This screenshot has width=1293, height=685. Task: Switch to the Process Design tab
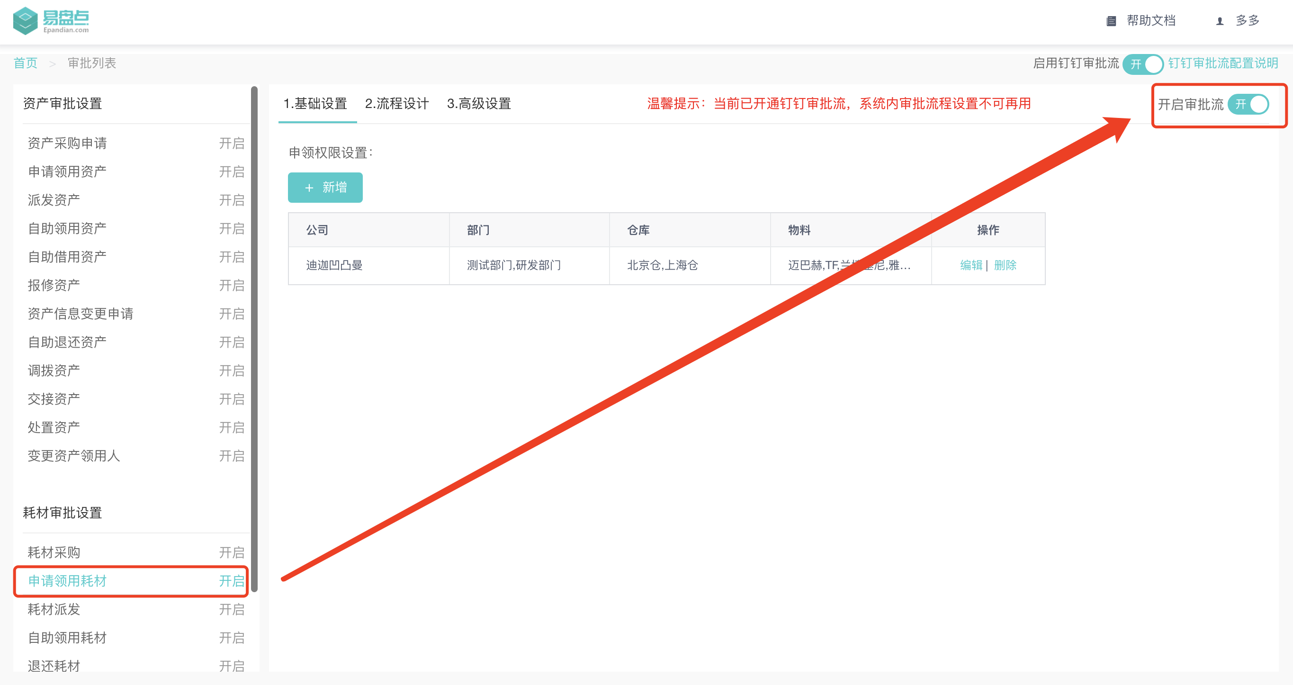coord(396,103)
